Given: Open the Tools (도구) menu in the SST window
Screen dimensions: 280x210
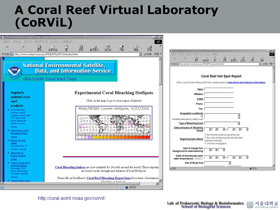Looking at the screenshot, I should pos(55,42).
